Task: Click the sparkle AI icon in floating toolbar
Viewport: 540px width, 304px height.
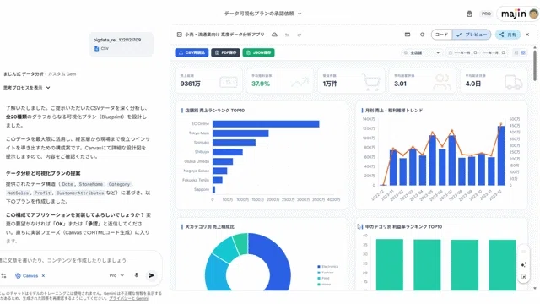Action: pos(523,264)
